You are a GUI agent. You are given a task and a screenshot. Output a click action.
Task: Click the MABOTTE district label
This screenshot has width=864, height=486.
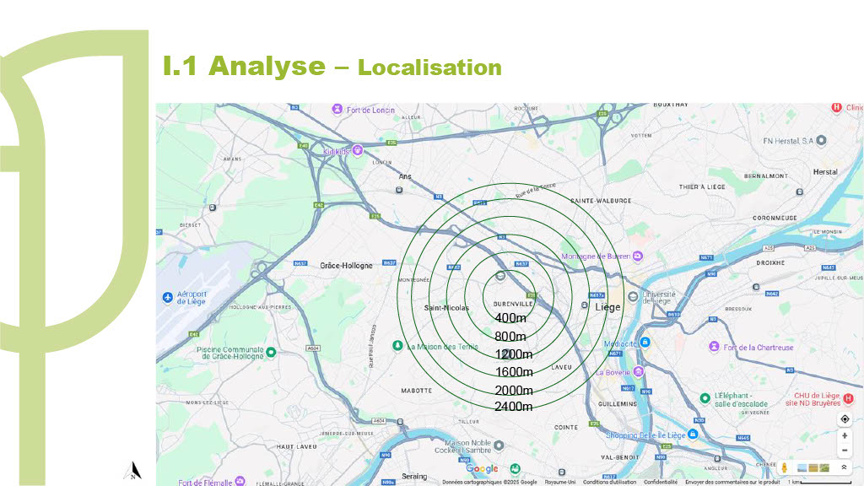click(x=417, y=391)
